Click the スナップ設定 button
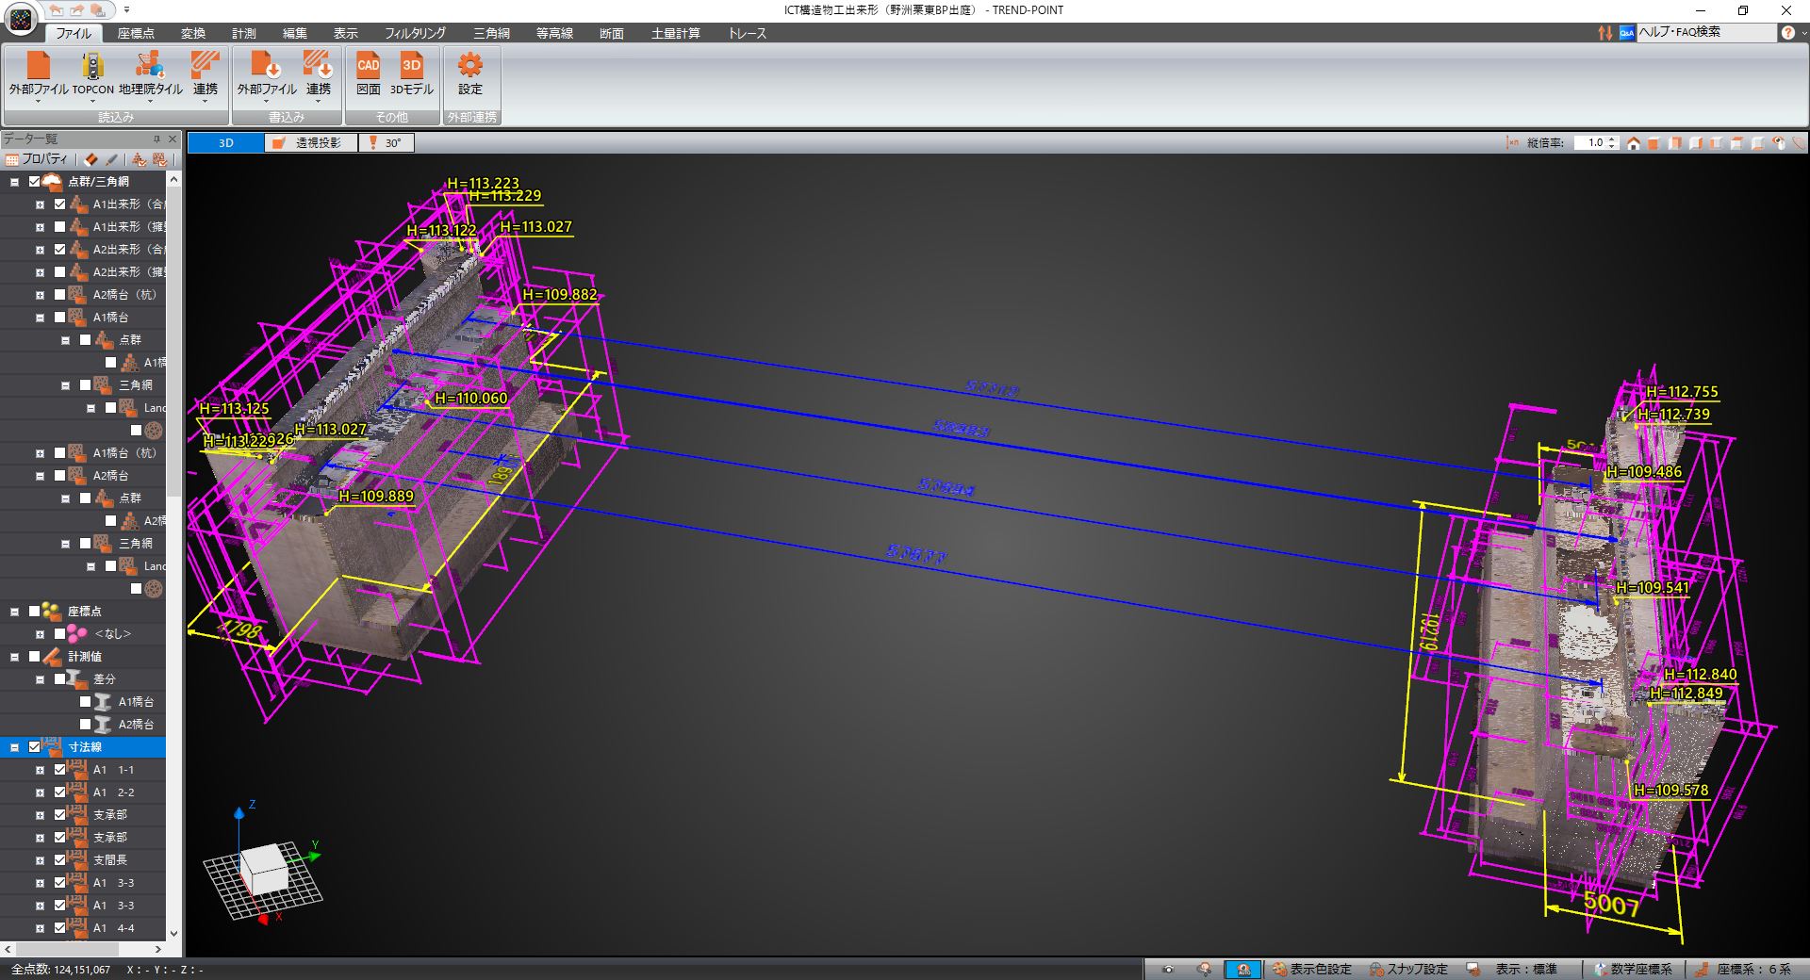 click(1408, 969)
